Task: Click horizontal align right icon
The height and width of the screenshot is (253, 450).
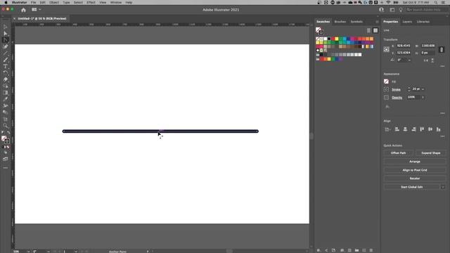Action: coord(413,129)
